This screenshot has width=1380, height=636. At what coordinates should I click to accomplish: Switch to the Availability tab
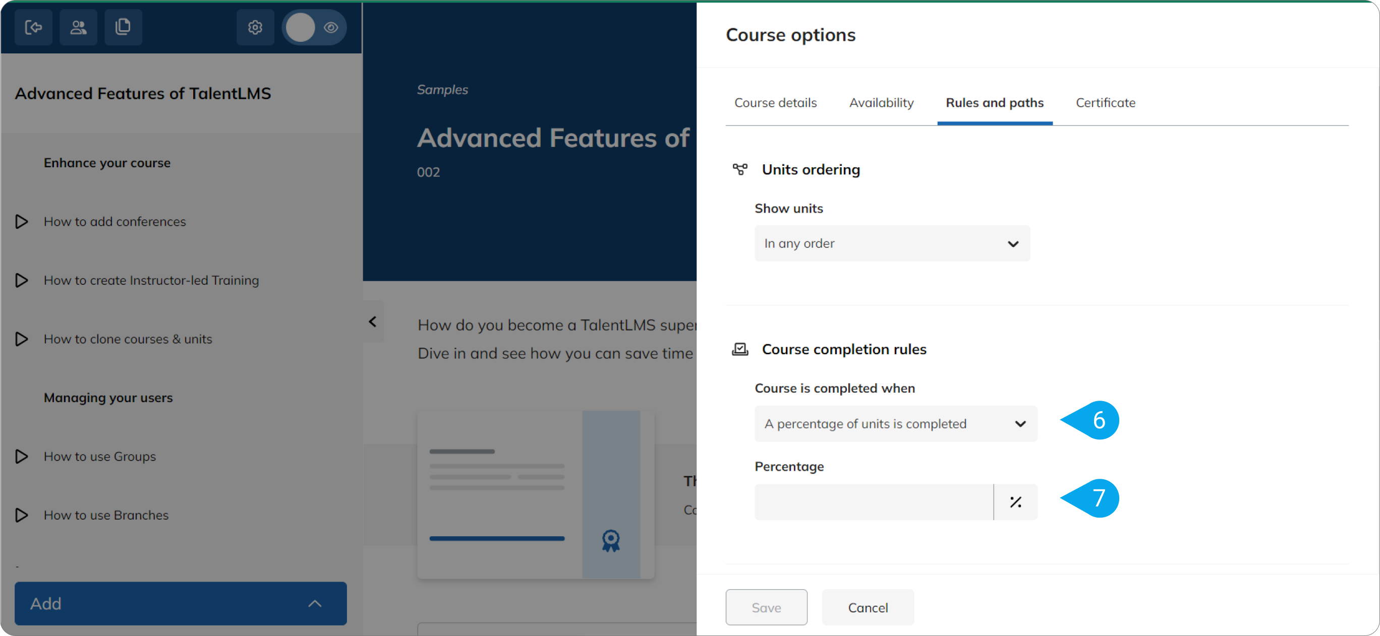pyautogui.click(x=881, y=103)
